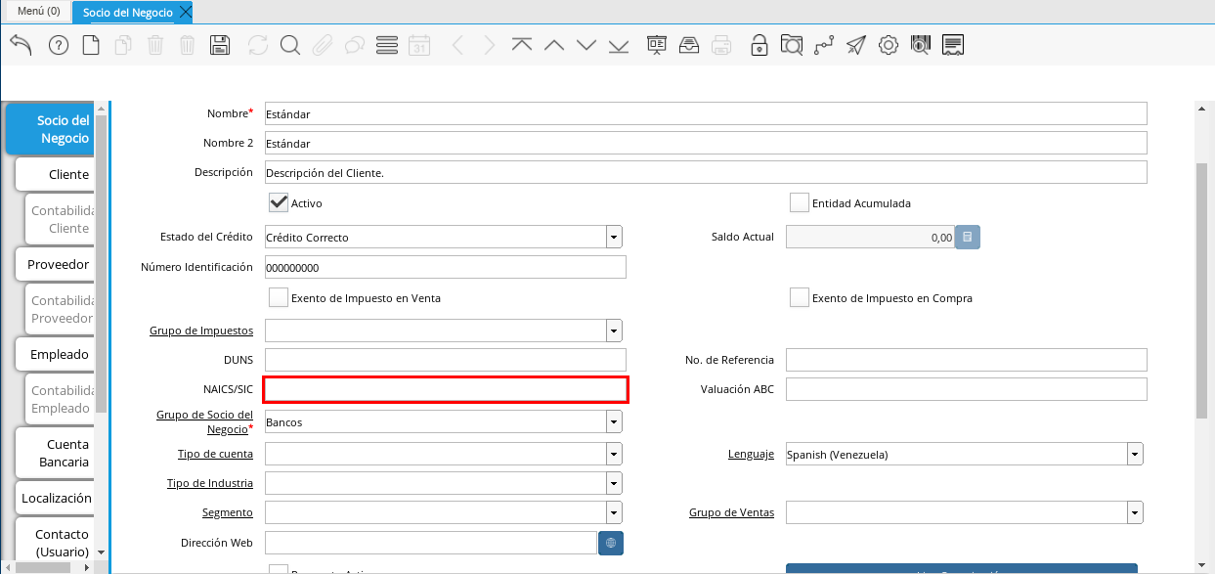Create a new record with the blank page icon

(91, 45)
